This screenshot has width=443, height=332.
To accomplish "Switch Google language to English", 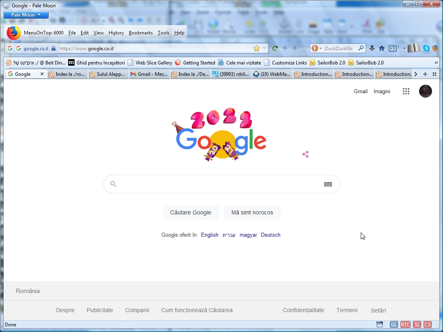I will point(210,235).
